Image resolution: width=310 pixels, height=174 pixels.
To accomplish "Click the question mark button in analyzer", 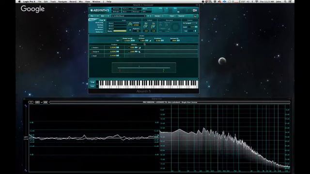I will click(x=31, y=102).
